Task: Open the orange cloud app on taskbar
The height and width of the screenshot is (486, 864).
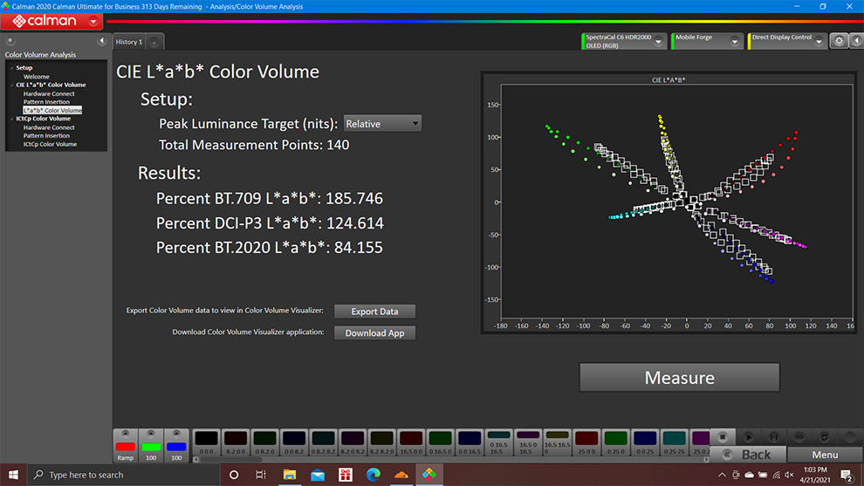Action: [401, 475]
